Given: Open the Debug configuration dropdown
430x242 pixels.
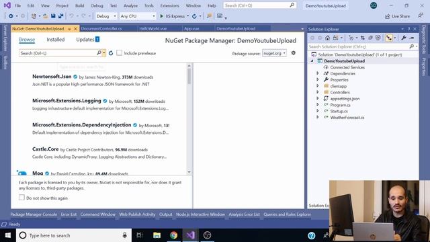Looking at the screenshot, I should [x=106, y=16].
